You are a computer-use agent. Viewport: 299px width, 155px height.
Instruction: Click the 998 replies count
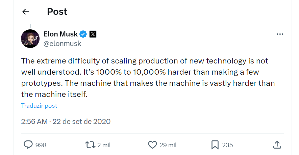click(41, 145)
